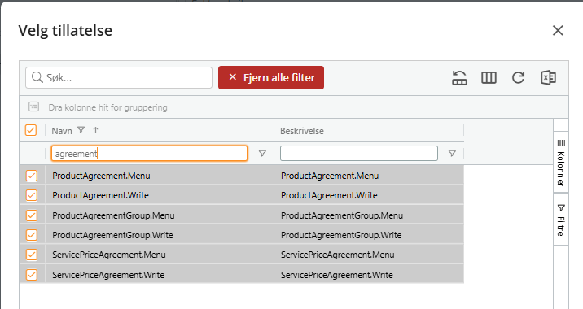Click the sort arrow beside Navn
The height and width of the screenshot is (309, 583).
coord(95,130)
